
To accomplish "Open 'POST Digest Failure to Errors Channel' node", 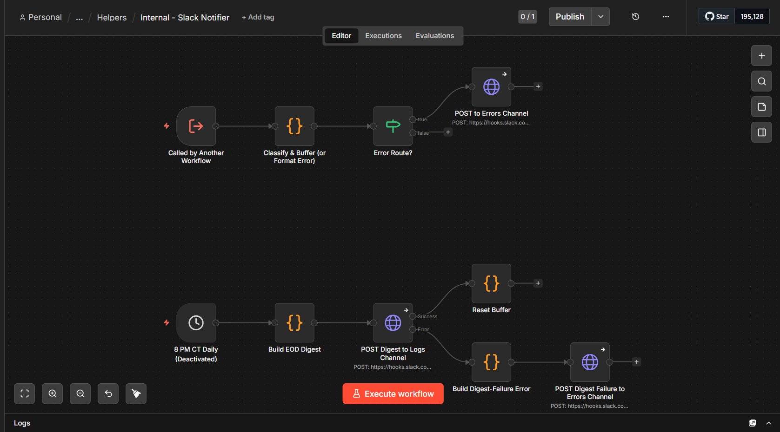I will pos(590,362).
